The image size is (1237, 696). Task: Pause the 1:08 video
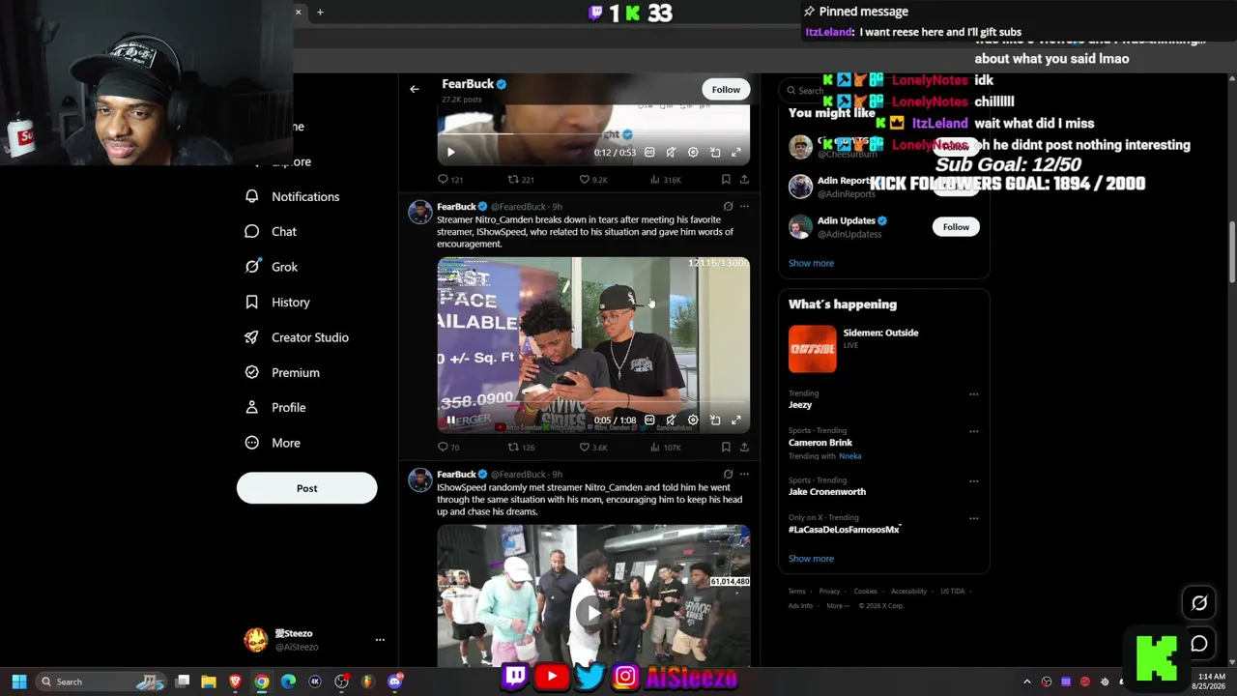[450, 420]
